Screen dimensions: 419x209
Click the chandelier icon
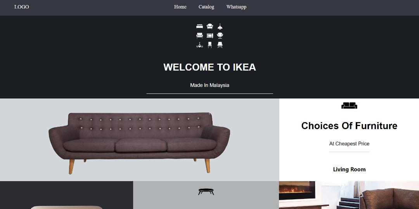pos(200,45)
